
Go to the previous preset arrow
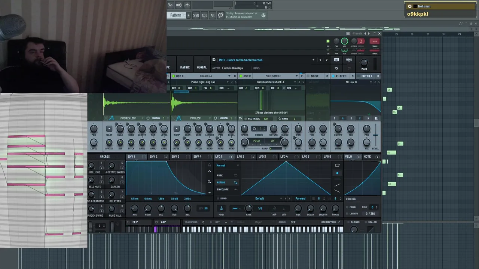320,60
